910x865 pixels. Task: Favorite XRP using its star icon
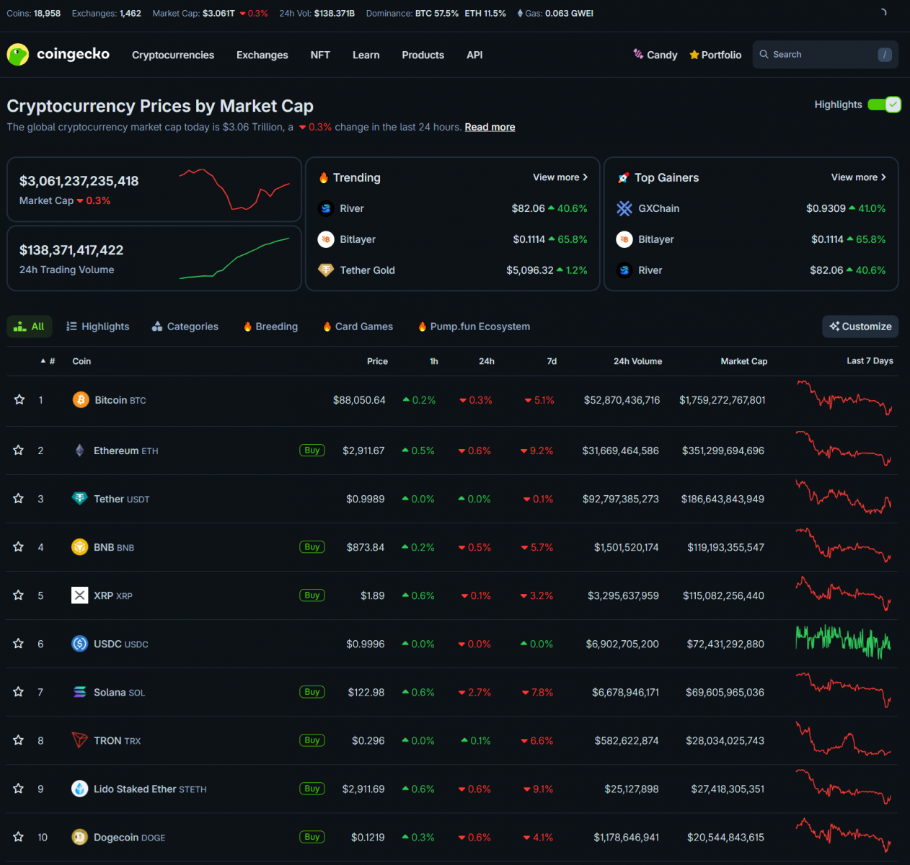19,595
